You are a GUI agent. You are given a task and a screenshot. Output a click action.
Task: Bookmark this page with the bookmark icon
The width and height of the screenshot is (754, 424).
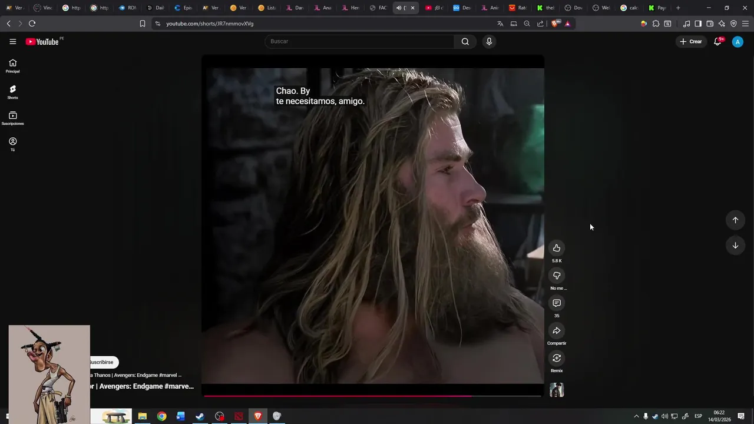[143, 24]
